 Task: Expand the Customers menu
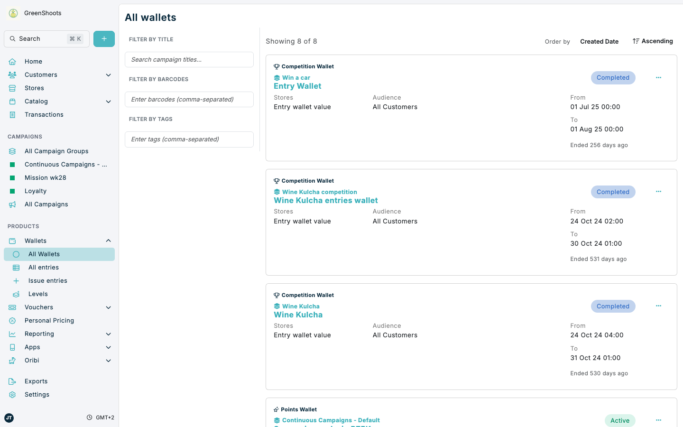pos(108,74)
